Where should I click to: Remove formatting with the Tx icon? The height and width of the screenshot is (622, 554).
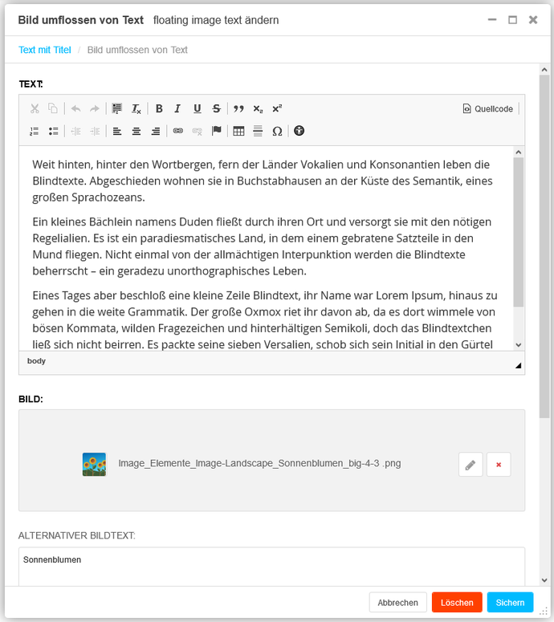tap(136, 108)
